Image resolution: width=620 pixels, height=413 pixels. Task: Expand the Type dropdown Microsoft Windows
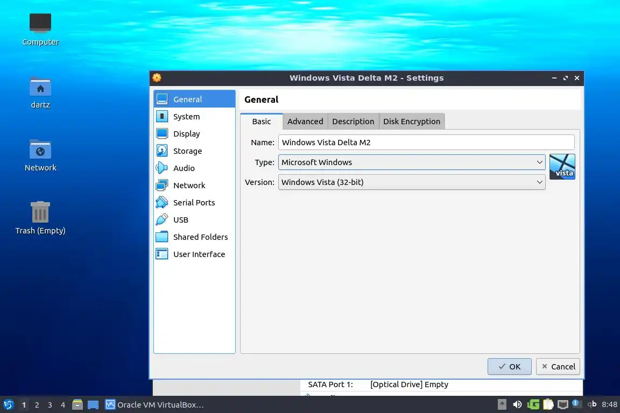tap(412, 162)
